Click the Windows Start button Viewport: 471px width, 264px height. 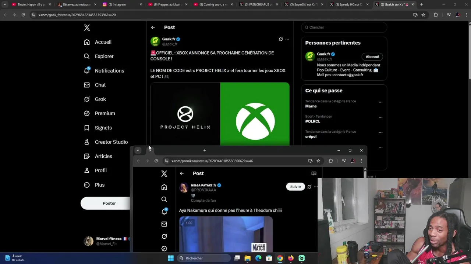click(x=171, y=258)
